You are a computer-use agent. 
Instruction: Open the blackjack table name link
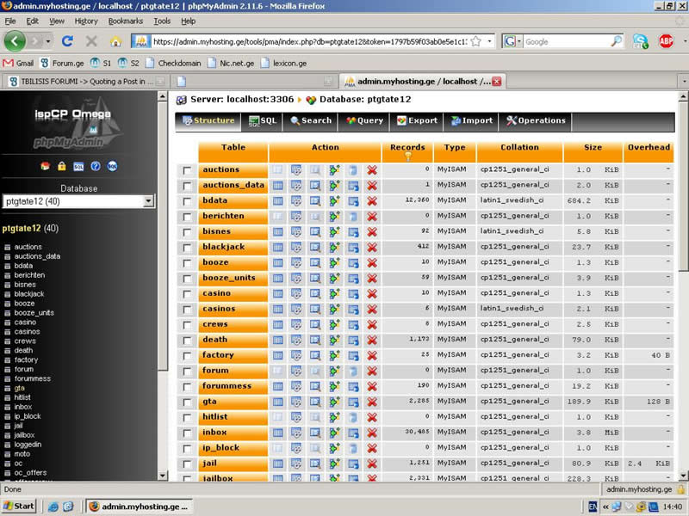(x=223, y=247)
